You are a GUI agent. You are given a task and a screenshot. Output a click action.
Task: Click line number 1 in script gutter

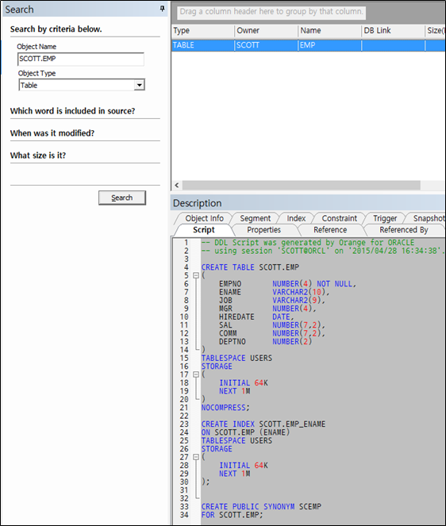click(x=186, y=243)
